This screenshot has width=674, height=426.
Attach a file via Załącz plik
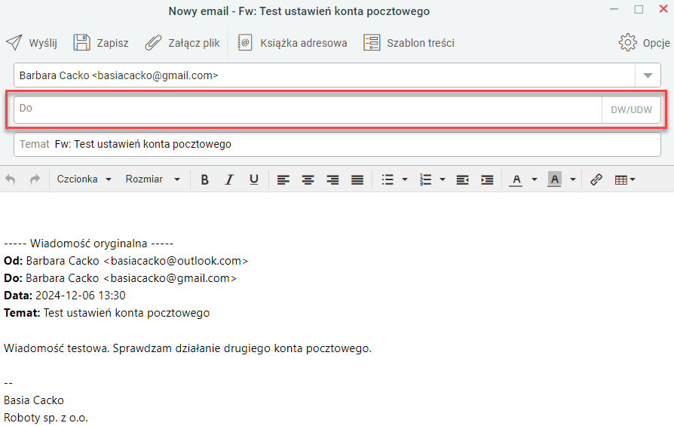(182, 42)
